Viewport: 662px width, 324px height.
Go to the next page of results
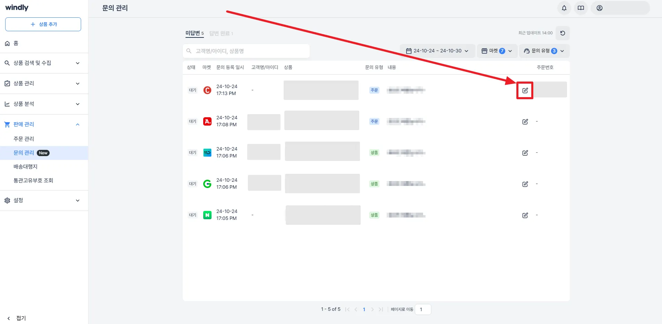[x=372, y=309]
